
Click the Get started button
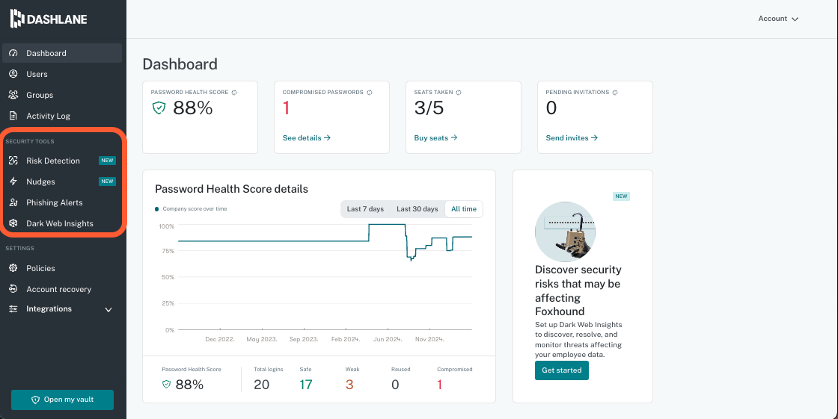(562, 370)
